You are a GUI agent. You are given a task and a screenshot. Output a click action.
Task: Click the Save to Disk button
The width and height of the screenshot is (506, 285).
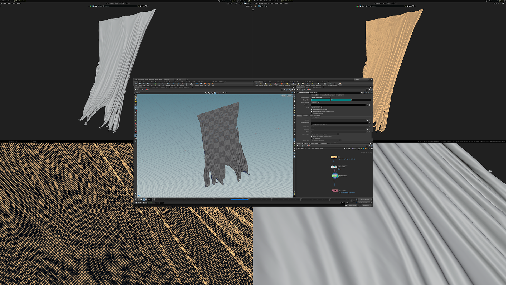(x=315, y=95)
